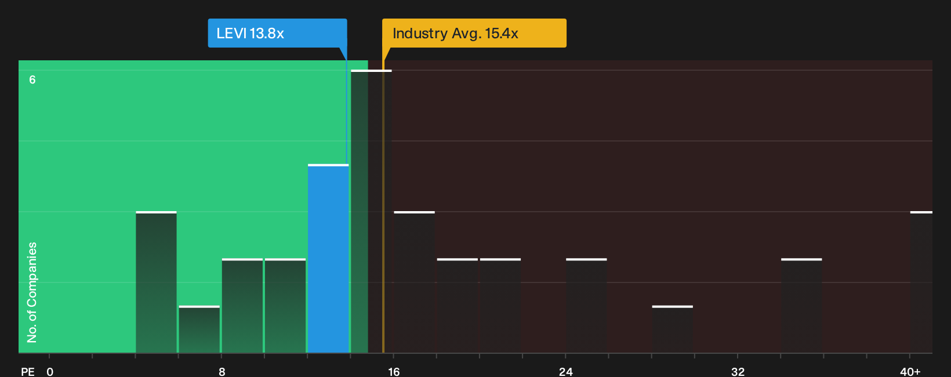Click the x-axis label 16

(394, 371)
